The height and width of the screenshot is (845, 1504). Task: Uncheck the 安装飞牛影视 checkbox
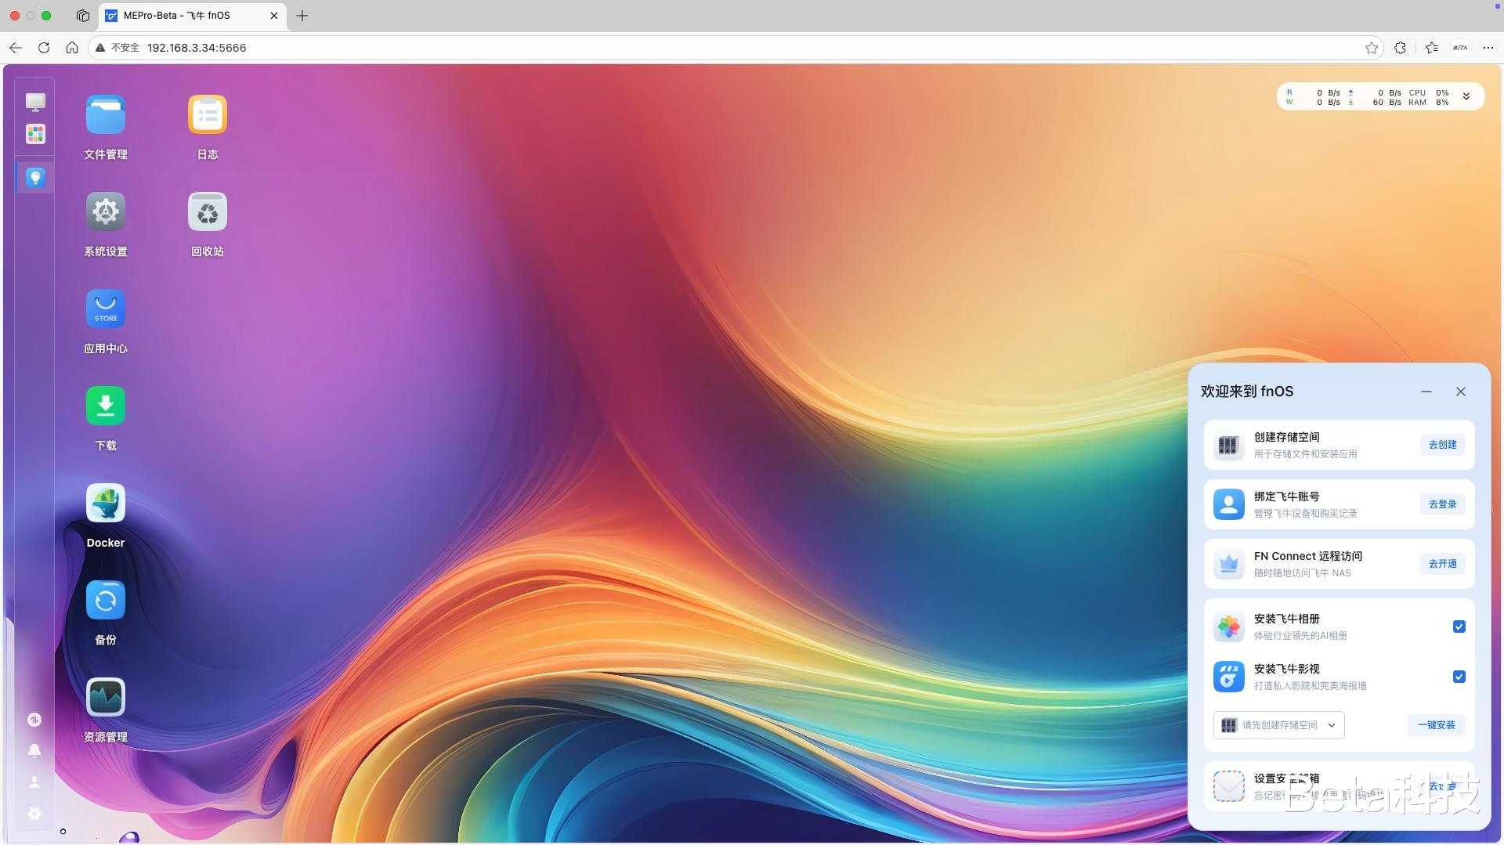pyautogui.click(x=1459, y=677)
